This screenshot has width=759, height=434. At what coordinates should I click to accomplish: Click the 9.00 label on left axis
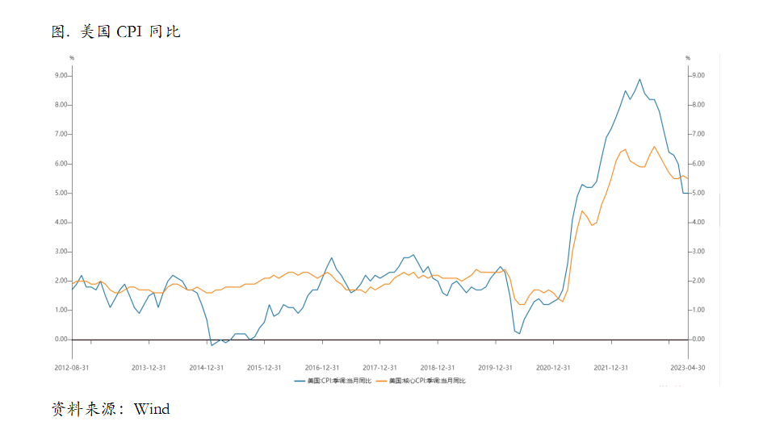(x=61, y=76)
